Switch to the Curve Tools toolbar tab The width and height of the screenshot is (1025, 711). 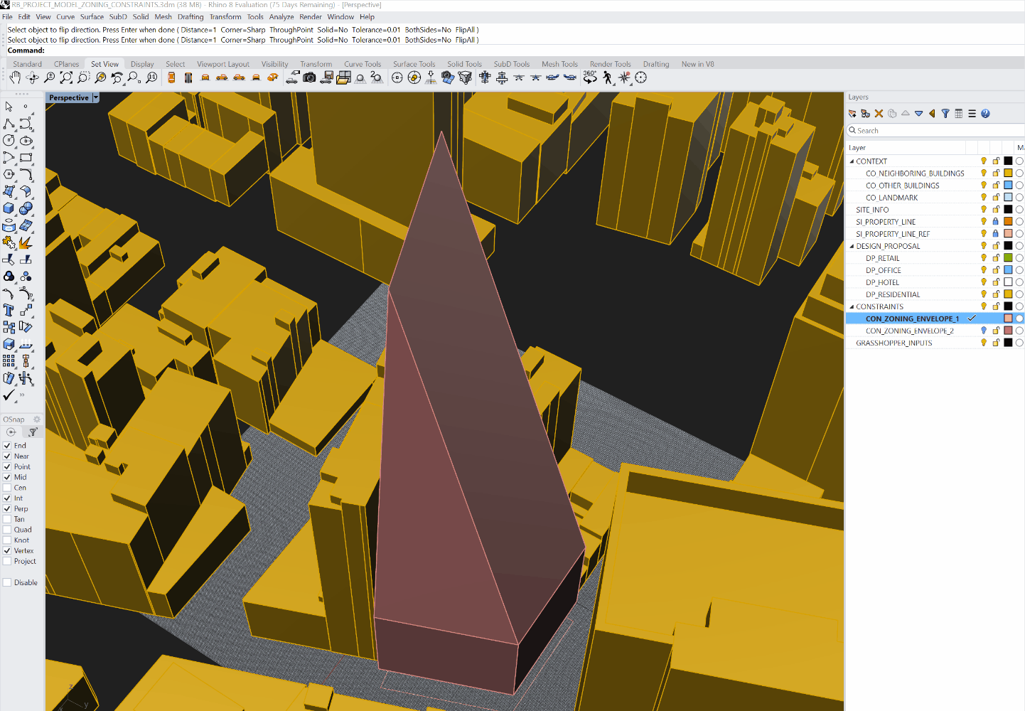(x=363, y=64)
